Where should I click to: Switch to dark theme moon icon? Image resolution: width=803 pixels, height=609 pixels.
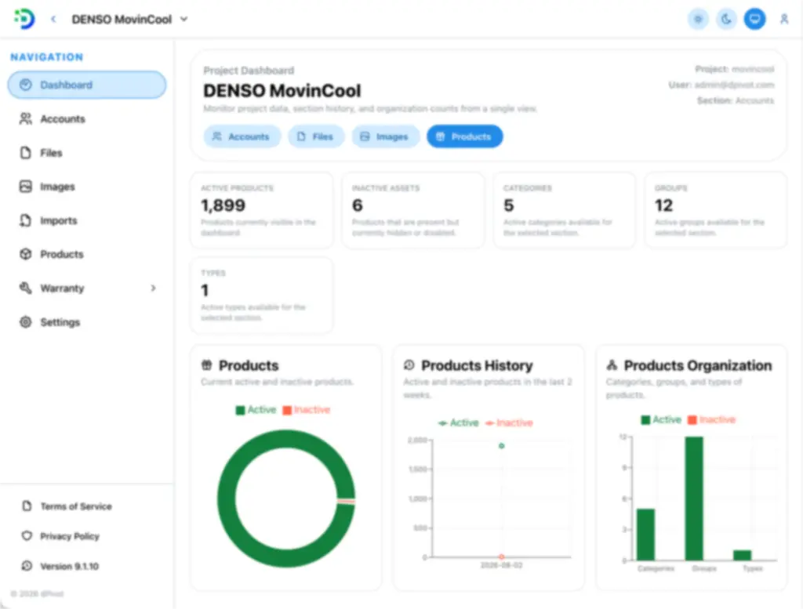click(x=726, y=20)
